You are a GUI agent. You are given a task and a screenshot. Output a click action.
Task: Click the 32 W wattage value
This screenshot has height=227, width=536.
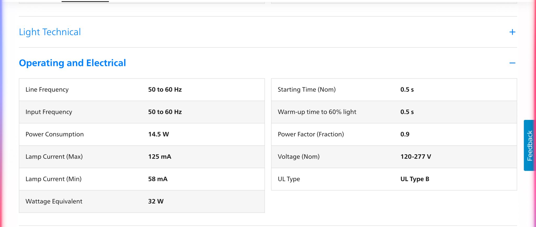pyautogui.click(x=156, y=201)
